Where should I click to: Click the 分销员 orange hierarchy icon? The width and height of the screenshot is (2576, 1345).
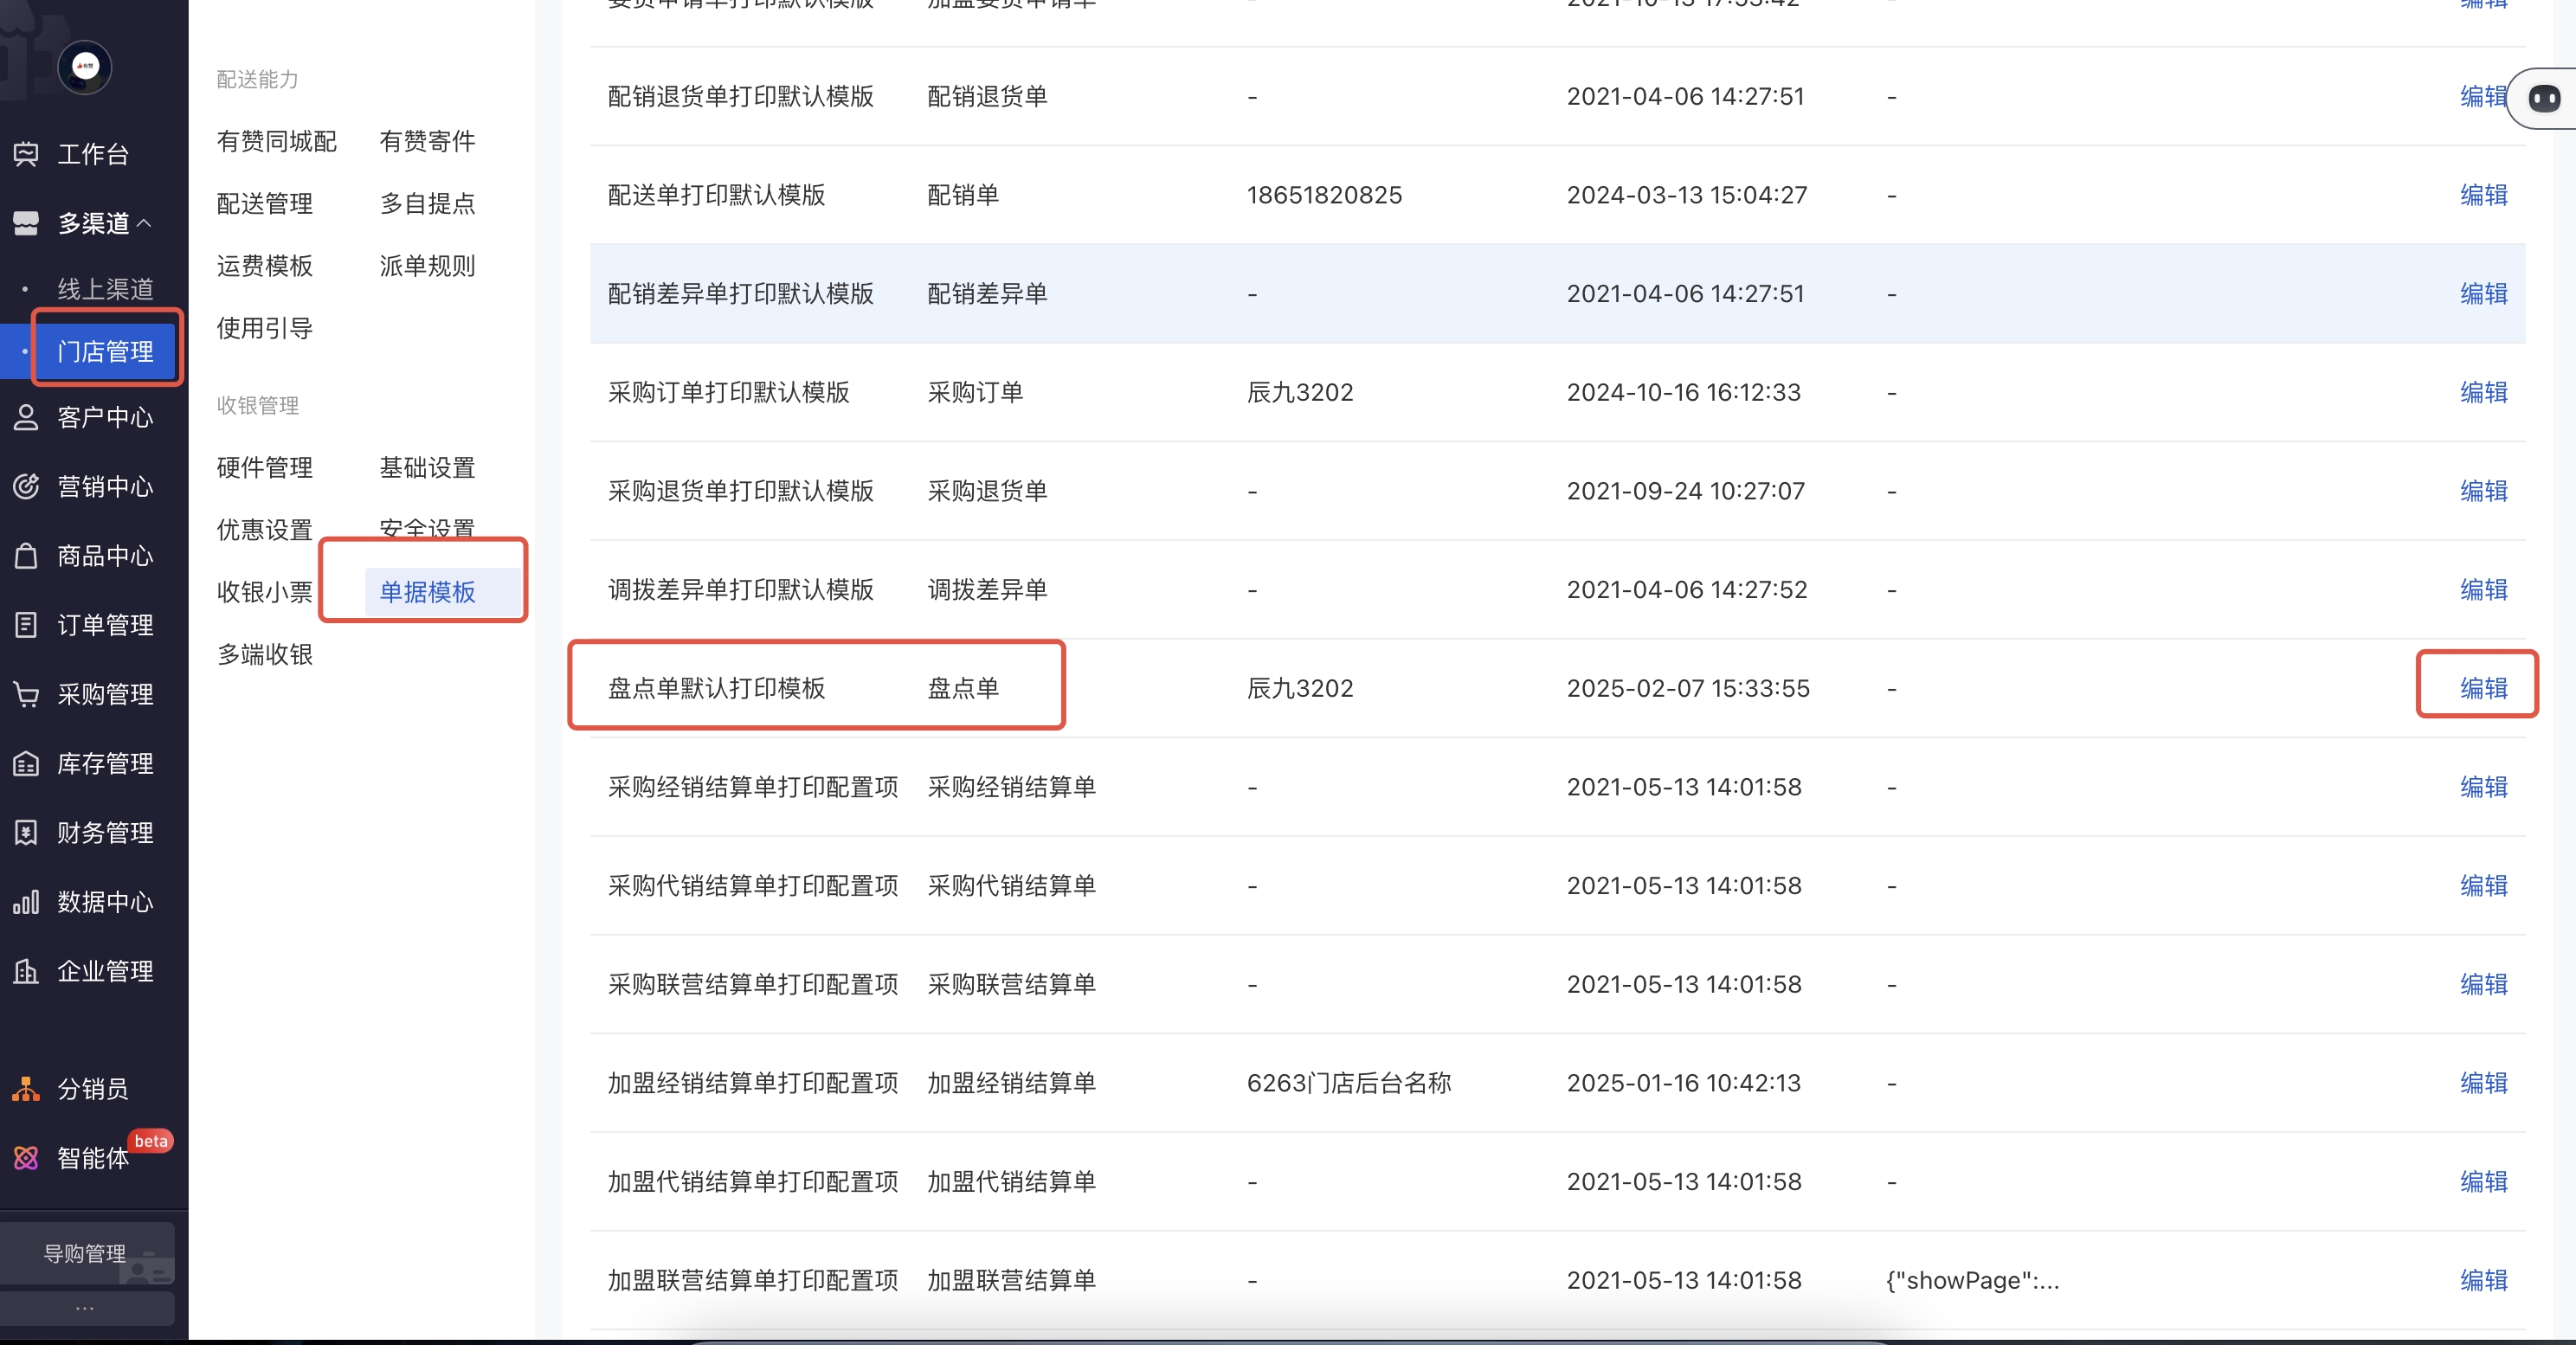(x=26, y=1089)
